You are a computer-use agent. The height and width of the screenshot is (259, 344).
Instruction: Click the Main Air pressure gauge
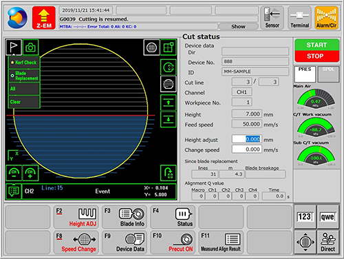[x=316, y=99]
